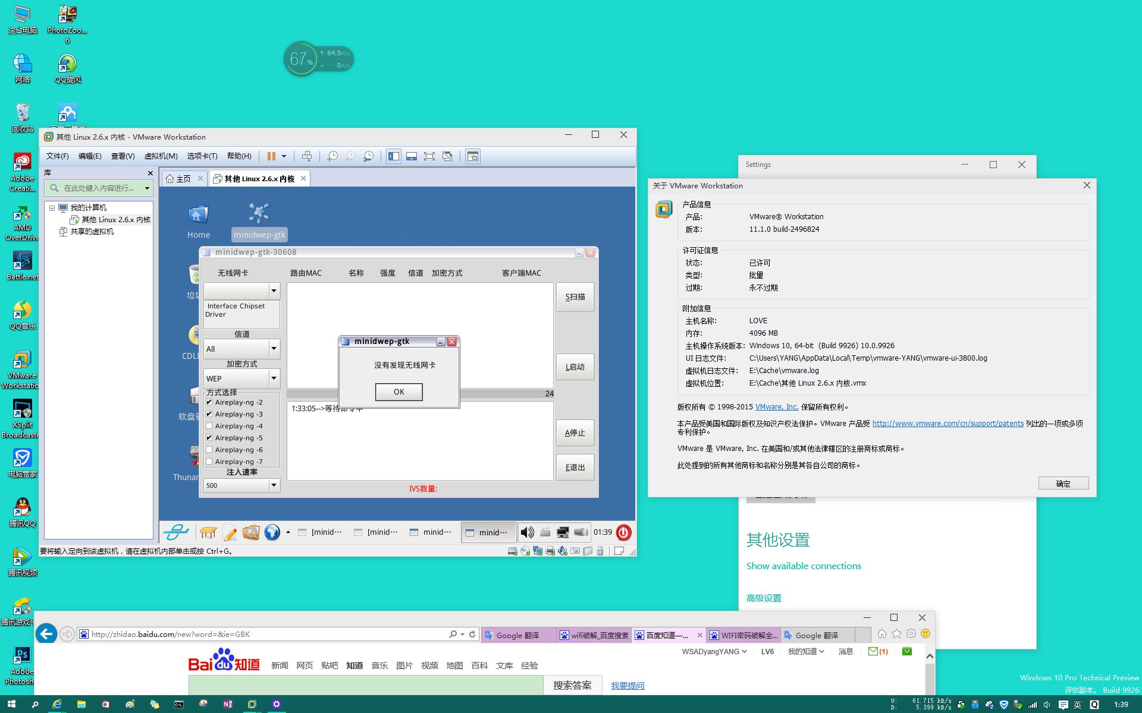Click the guest network monitors tray icon
The height and width of the screenshot is (713, 1142).
pos(563,532)
